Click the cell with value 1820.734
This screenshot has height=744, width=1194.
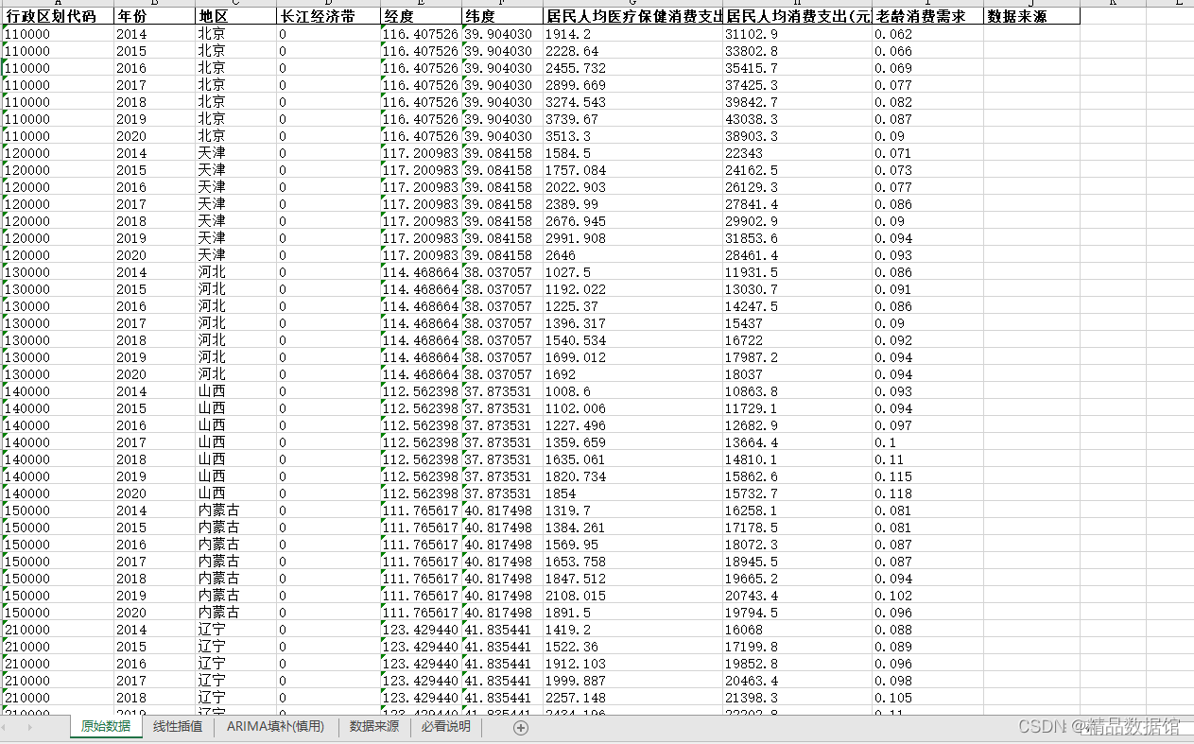tap(632, 476)
